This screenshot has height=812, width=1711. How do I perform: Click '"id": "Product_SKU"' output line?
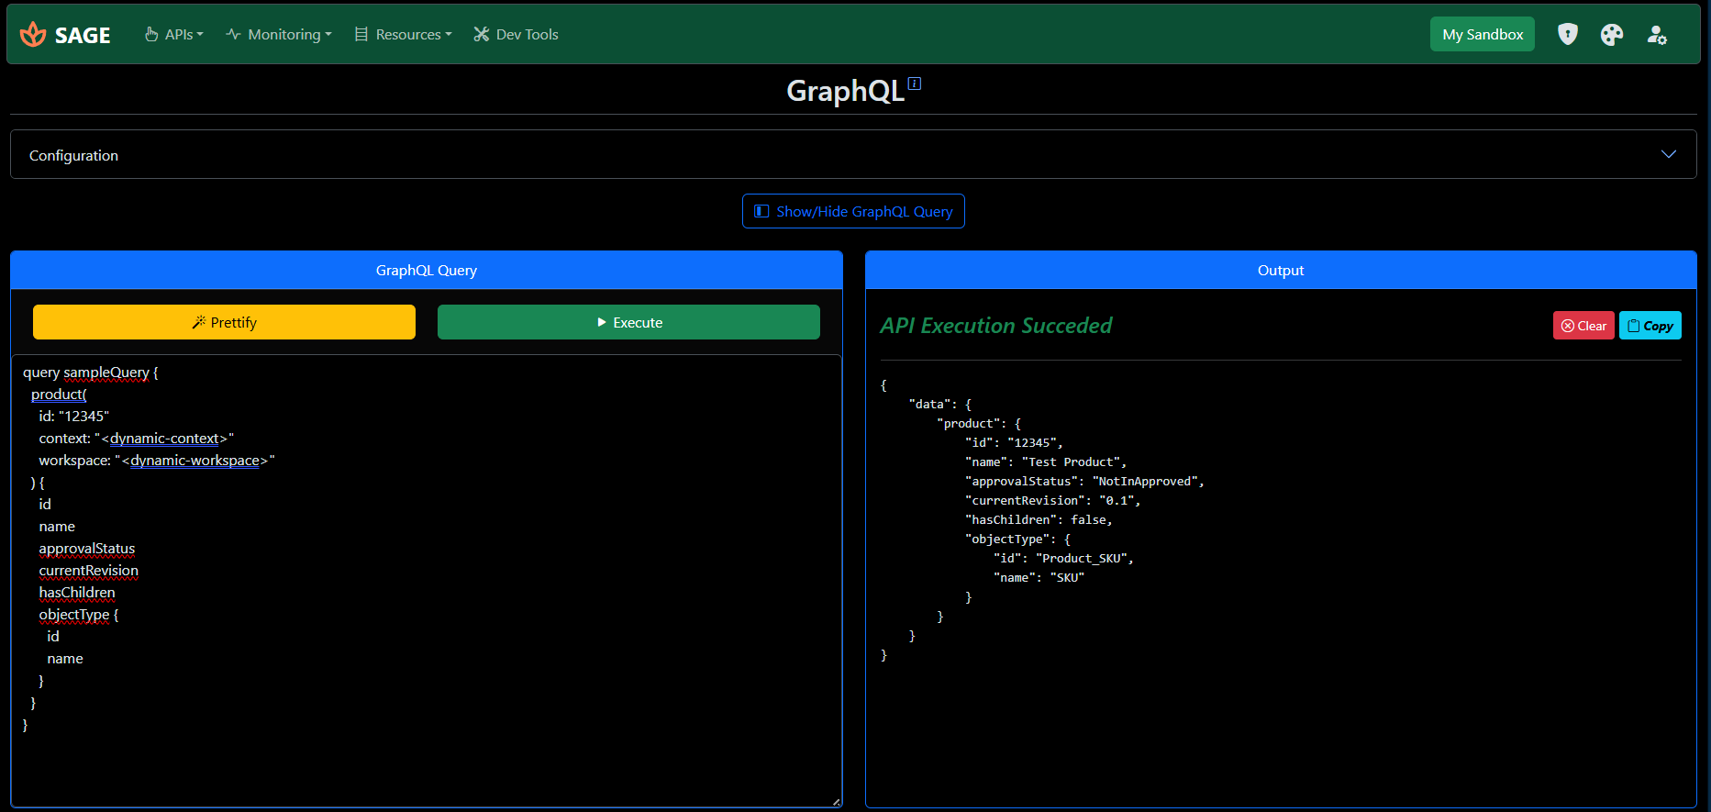1063,558
